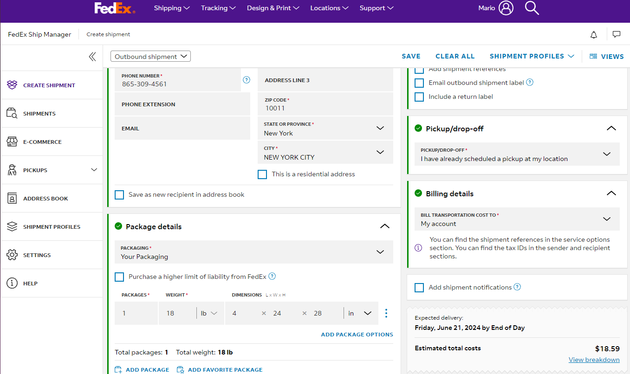Open the Outbound shipment dropdown
The image size is (630, 374).
[x=150, y=57]
